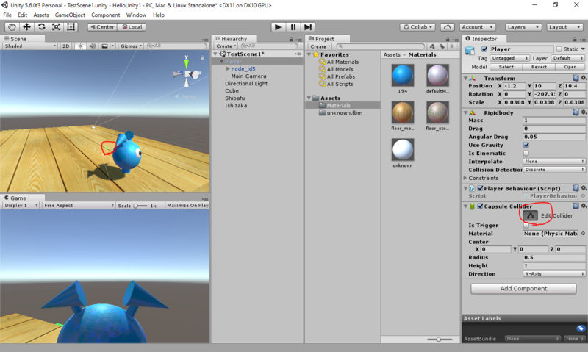Toggle the Center pivot button
Viewport: 588px width, 352px height.
pyautogui.click(x=102, y=27)
